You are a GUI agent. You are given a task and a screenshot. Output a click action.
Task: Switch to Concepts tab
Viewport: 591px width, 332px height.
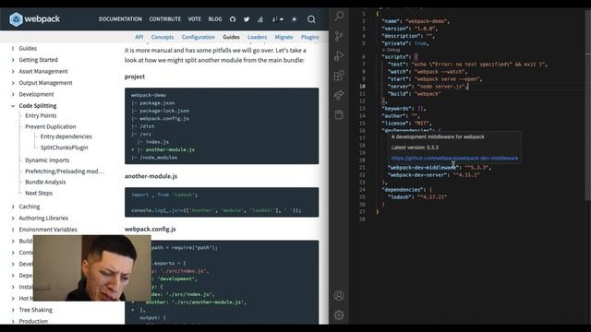163,37
